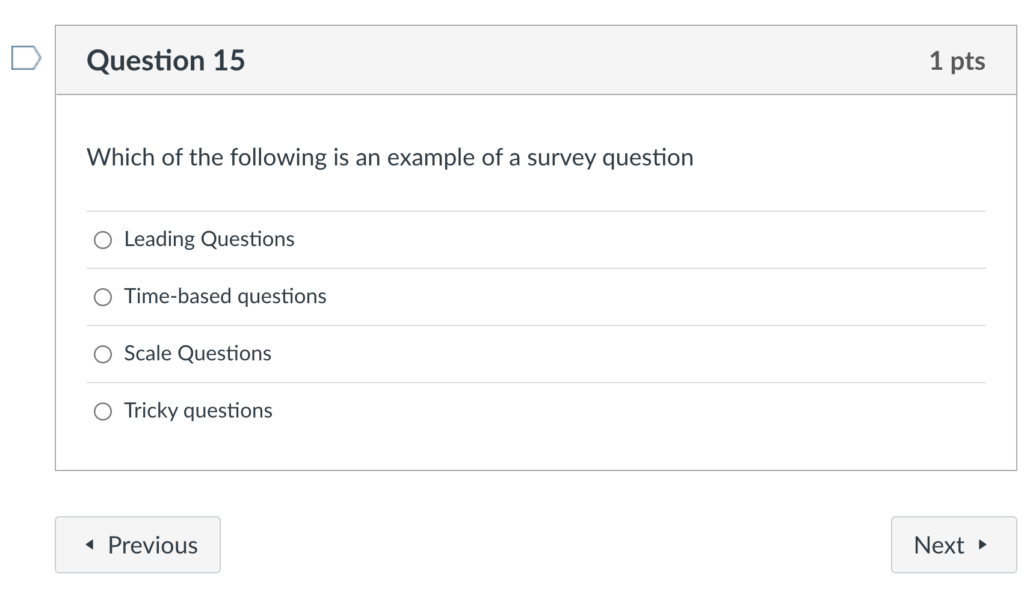The width and height of the screenshot is (1033, 598).
Task: Click the flag bookmark icon beside Question 15
Action: 26,58
